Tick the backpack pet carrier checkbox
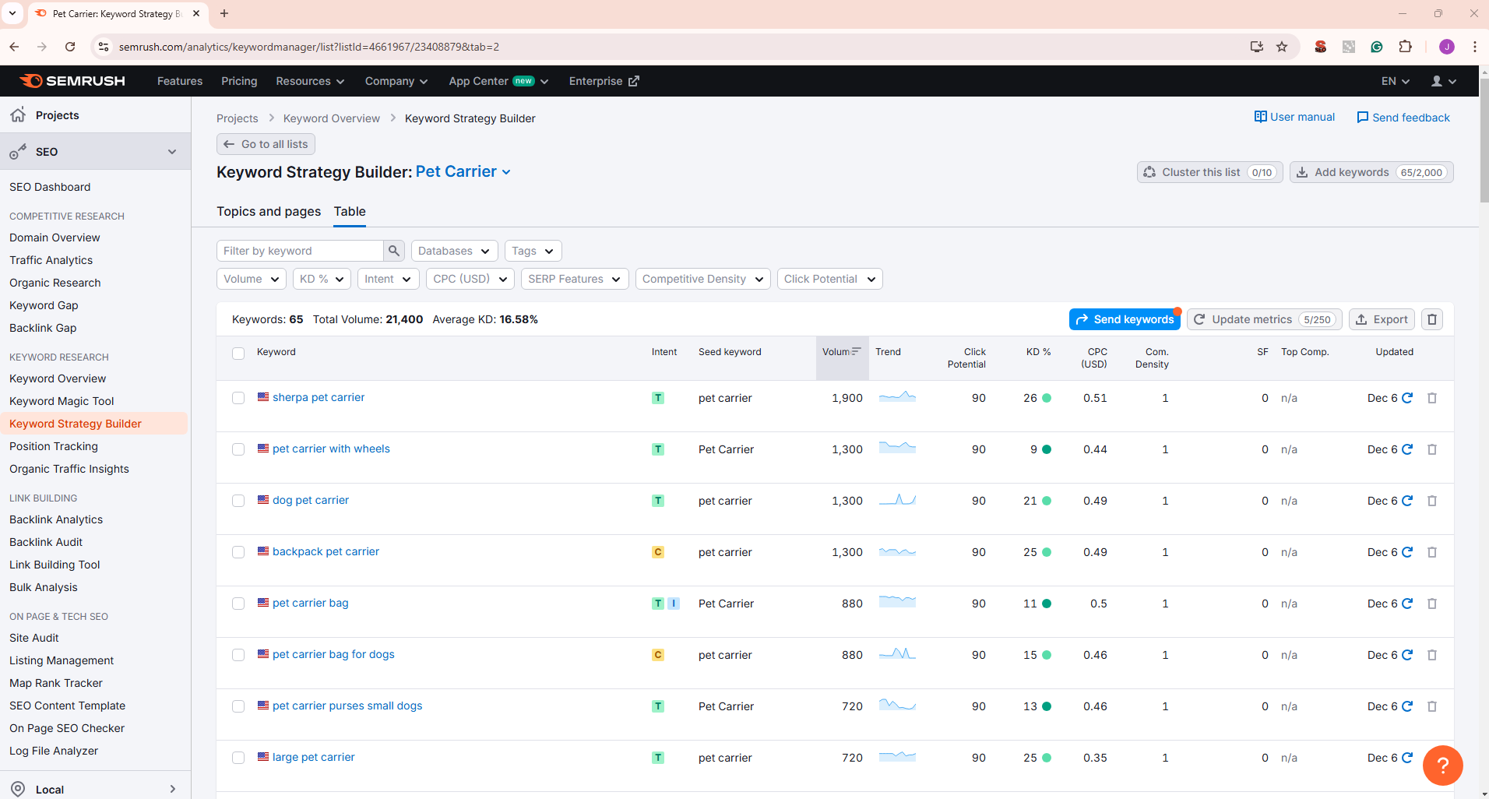Viewport: 1489px width, 799px height. (238, 552)
